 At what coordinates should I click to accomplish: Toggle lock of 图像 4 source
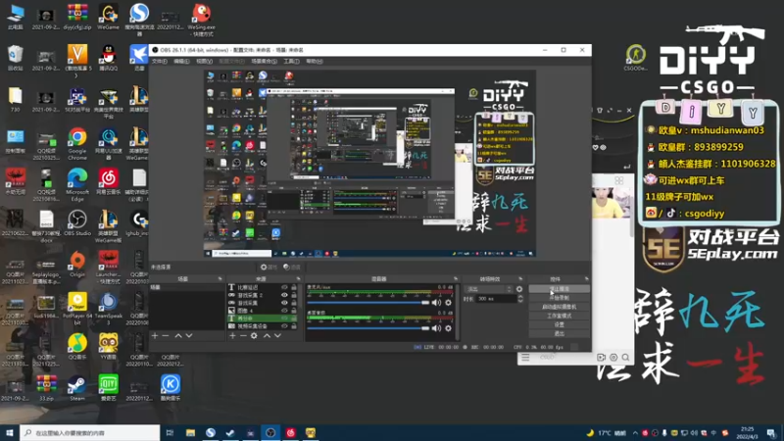tap(294, 311)
